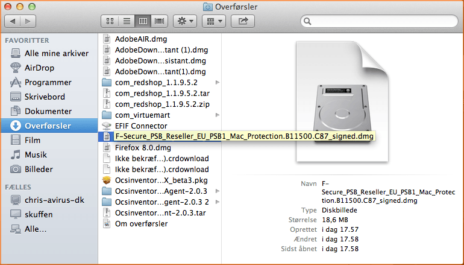Screen dimensions: 464x265
Task: Select Ocsinventor...nt-2.0.3.tar file
Action: click(160, 213)
